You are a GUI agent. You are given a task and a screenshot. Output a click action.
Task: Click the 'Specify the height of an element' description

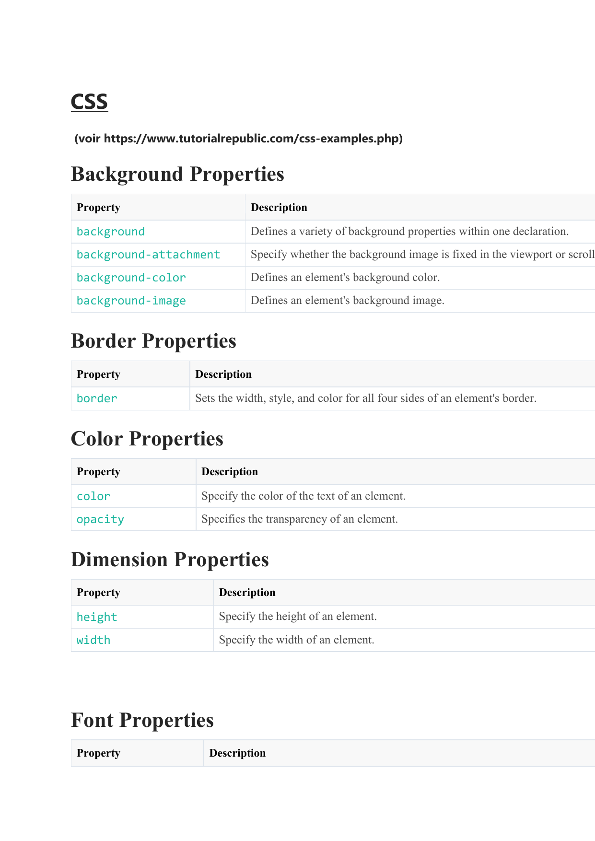click(x=297, y=617)
